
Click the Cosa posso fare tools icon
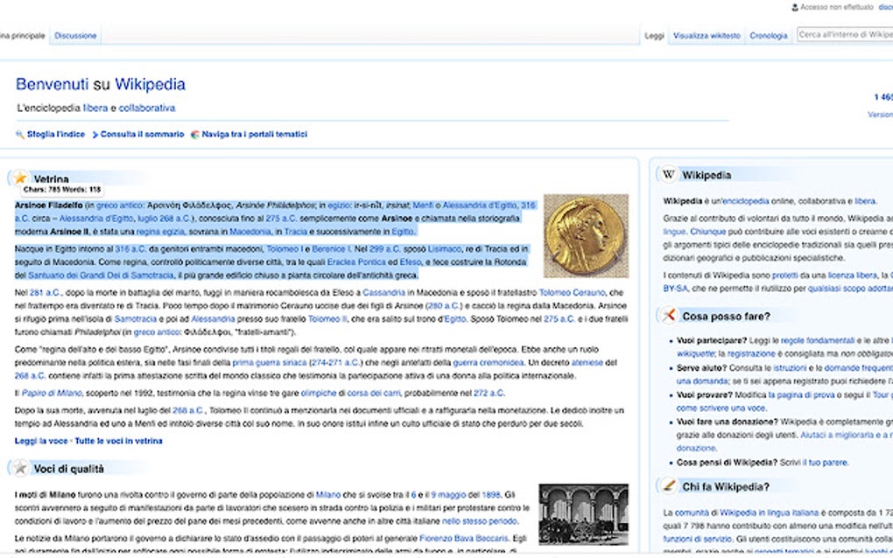[x=669, y=316]
